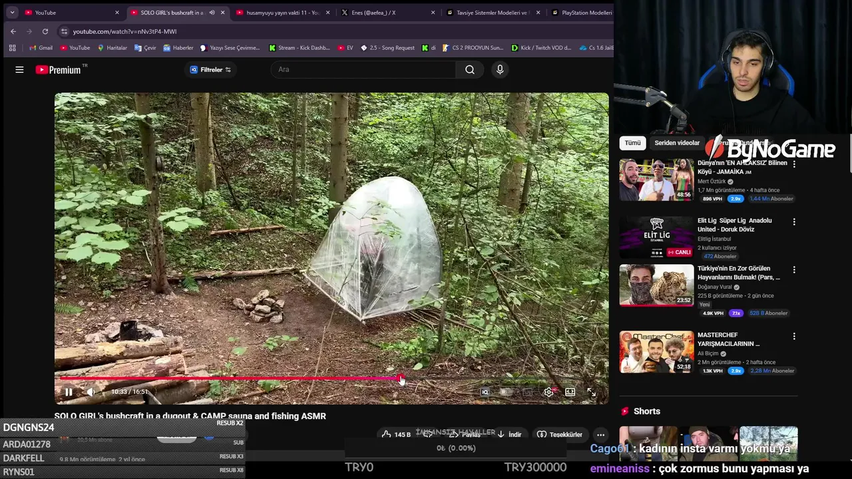The width and height of the screenshot is (852, 479).
Task: Pause the video with the pause button
Action: point(69,392)
